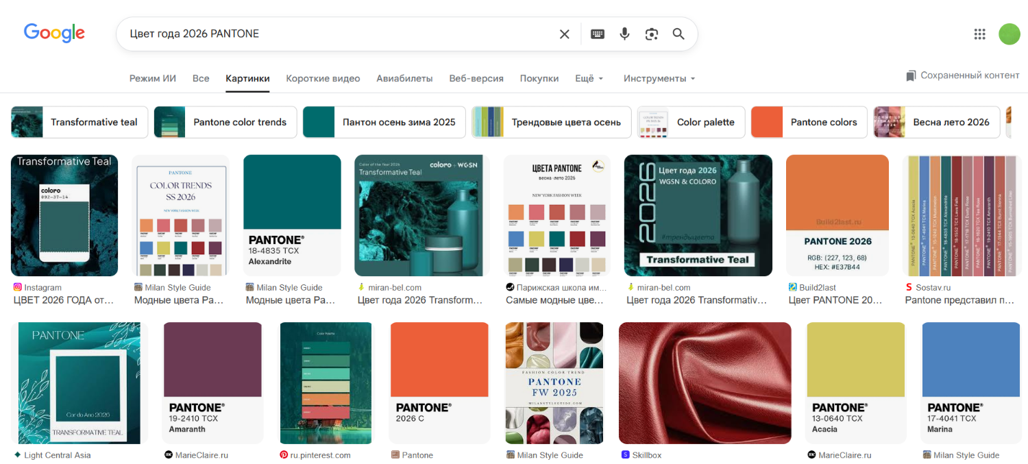Open the Instagram Transformative Teal coloro image
The width and height of the screenshot is (1028, 464).
click(64, 215)
